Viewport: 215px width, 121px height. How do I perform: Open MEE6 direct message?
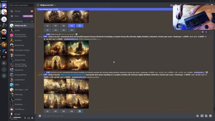click(21, 85)
